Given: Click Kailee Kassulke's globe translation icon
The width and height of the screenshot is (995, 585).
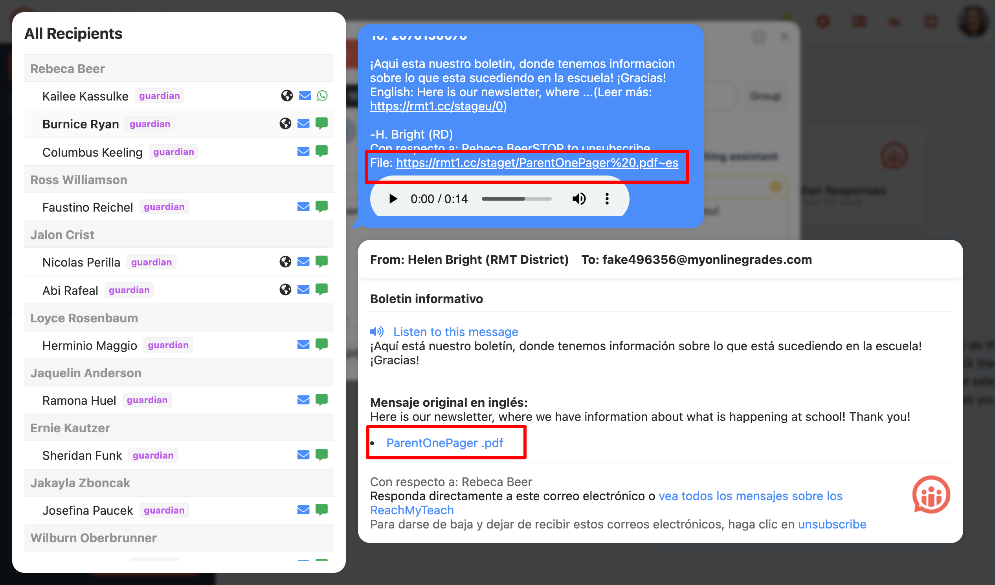Looking at the screenshot, I should click(286, 96).
